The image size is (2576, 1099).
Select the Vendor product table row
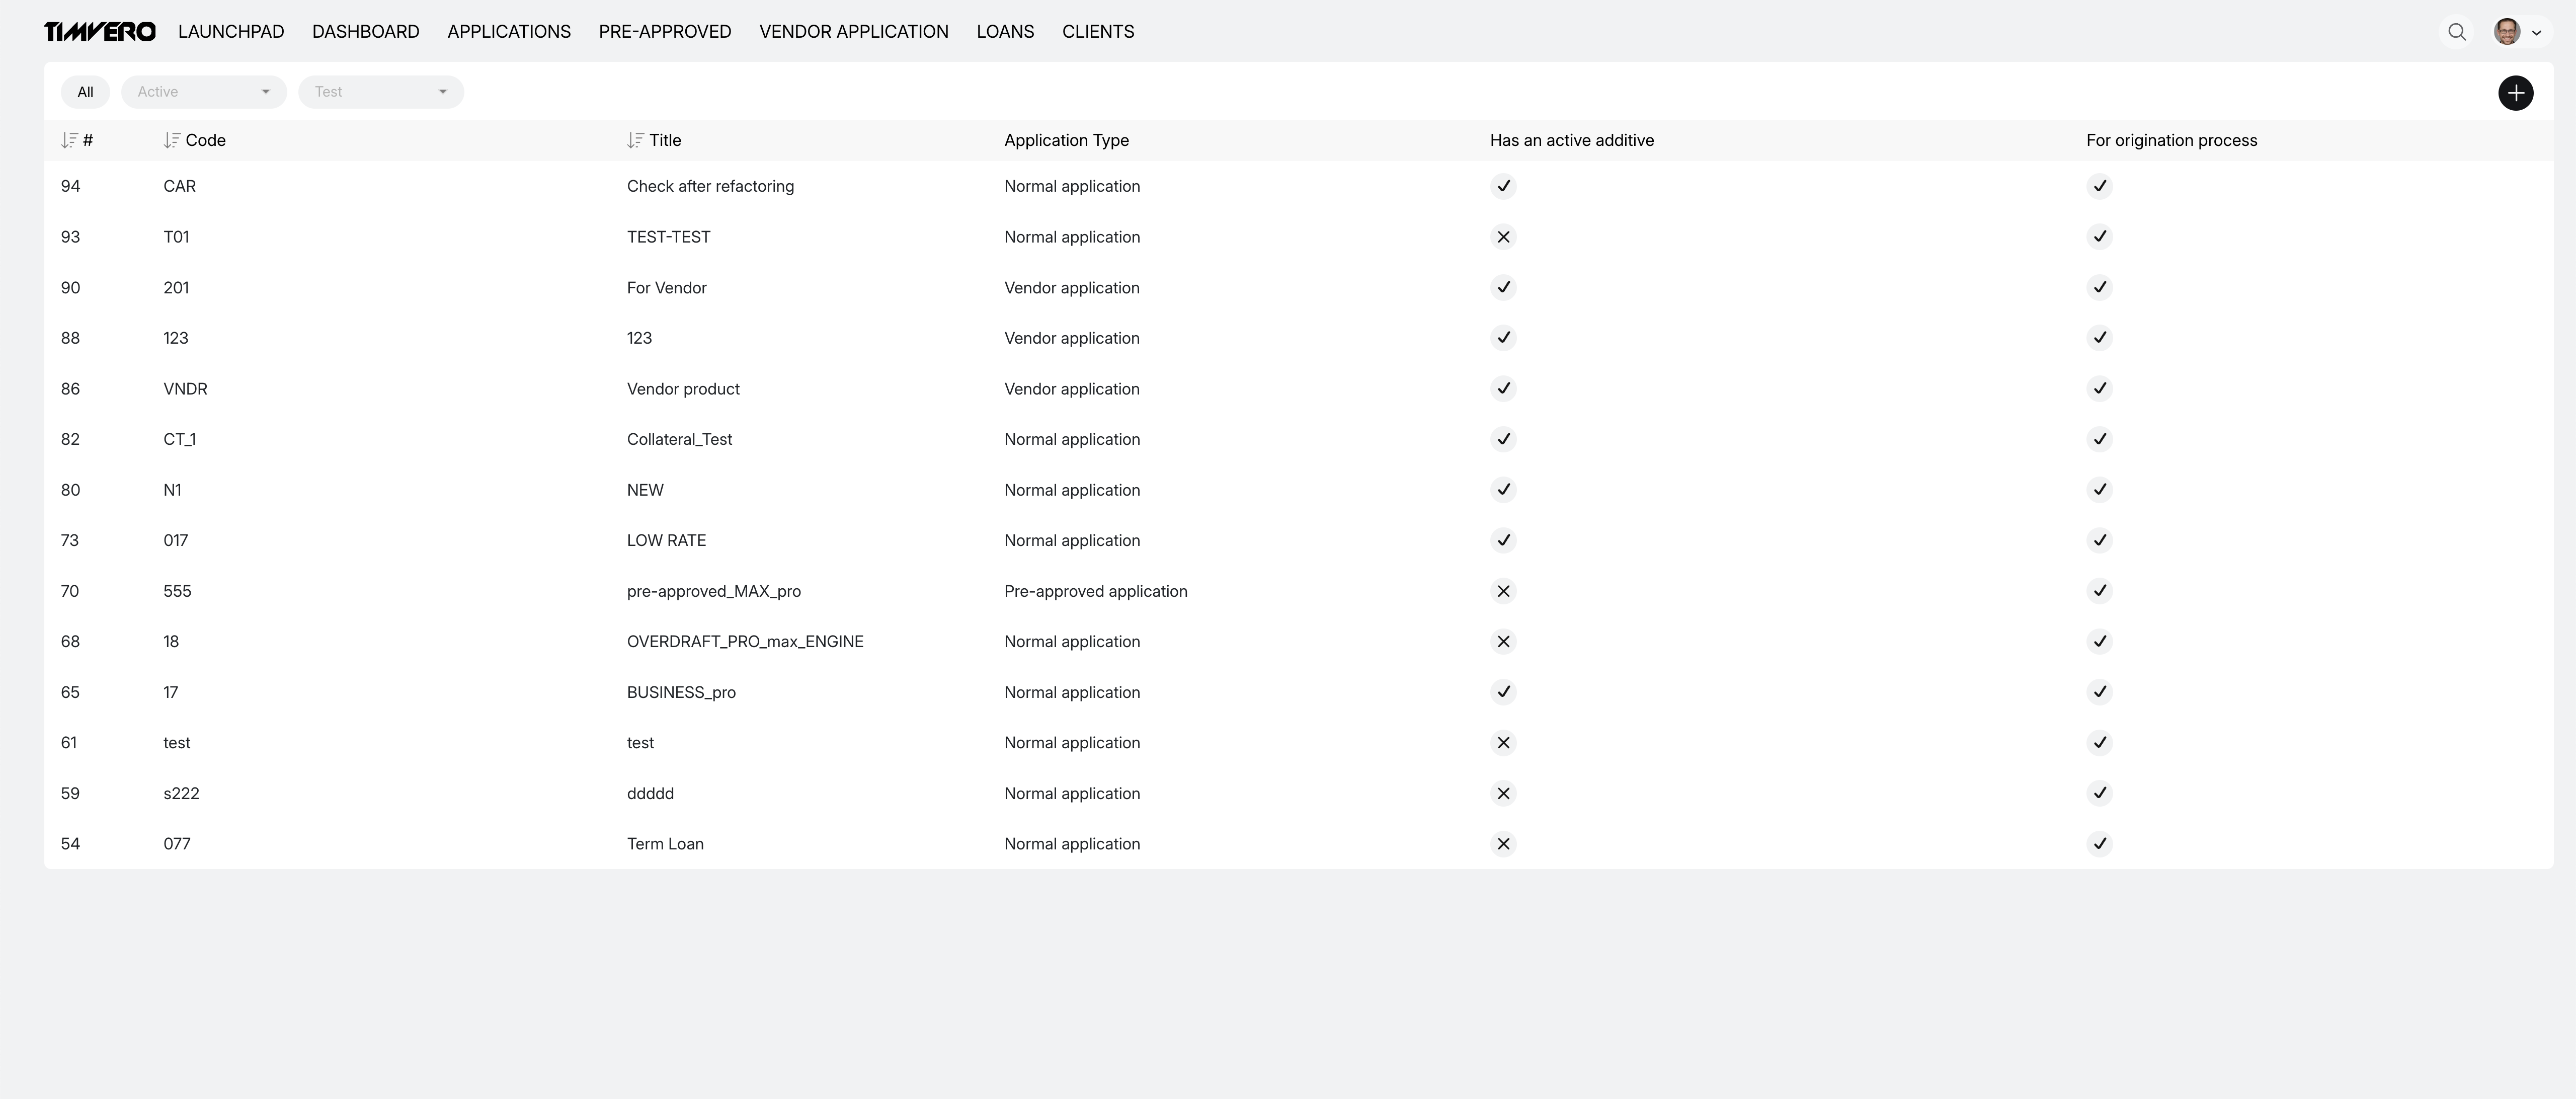(683, 389)
